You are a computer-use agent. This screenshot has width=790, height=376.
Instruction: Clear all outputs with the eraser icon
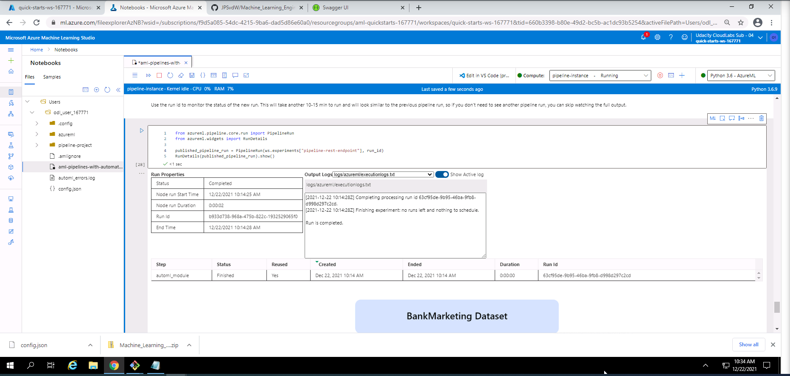click(181, 76)
